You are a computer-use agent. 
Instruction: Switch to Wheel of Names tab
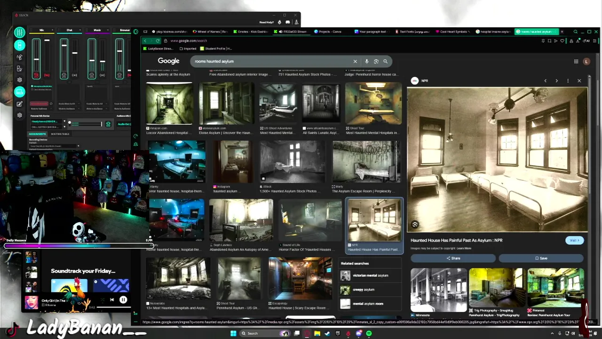pyautogui.click(x=211, y=32)
